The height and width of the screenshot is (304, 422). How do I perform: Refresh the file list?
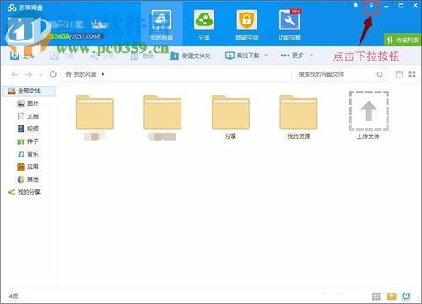[x=52, y=74]
